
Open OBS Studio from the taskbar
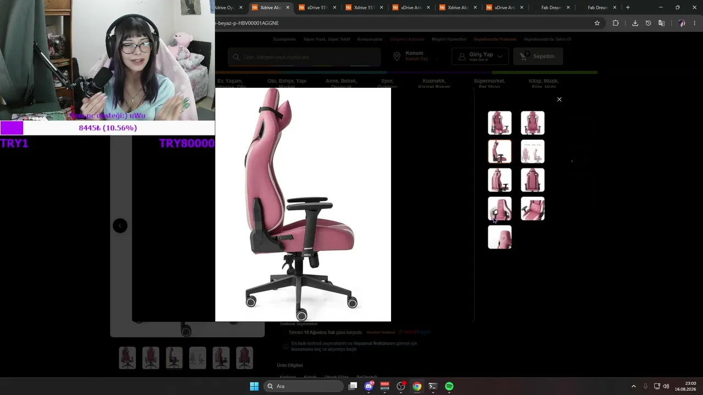(x=401, y=386)
